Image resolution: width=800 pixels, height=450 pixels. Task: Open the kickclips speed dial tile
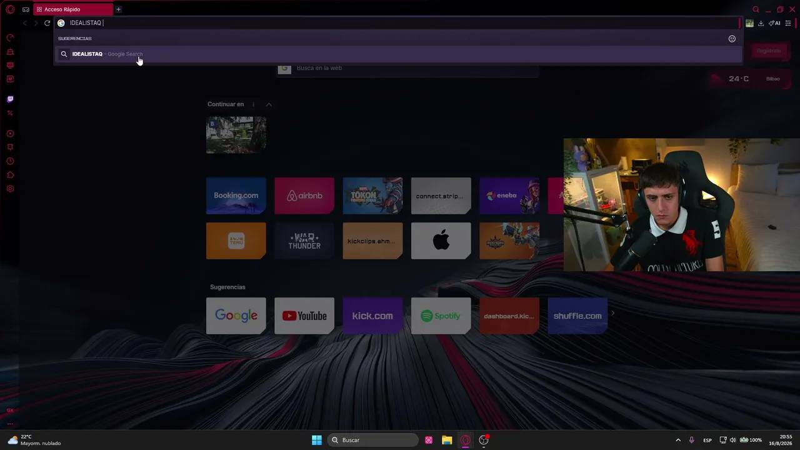click(x=372, y=241)
